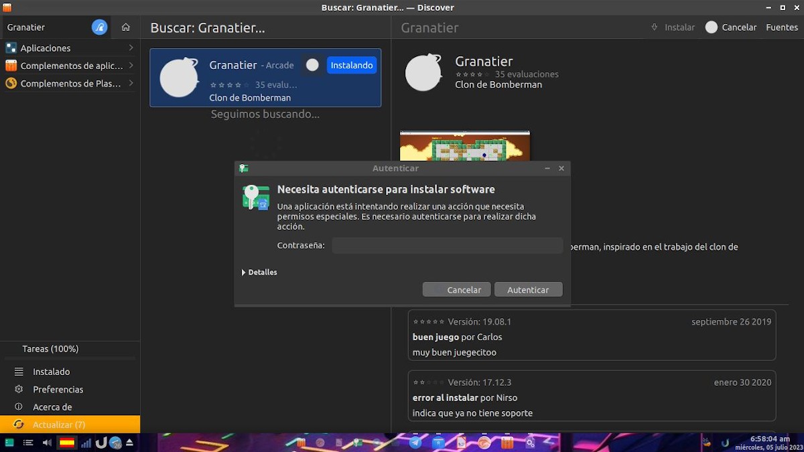Click the Instalado list icon
Screen dimensions: 804x452
[19, 372]
